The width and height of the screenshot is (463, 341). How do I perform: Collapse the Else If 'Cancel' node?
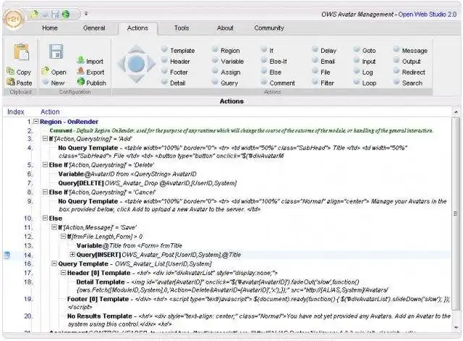[45, 192]
